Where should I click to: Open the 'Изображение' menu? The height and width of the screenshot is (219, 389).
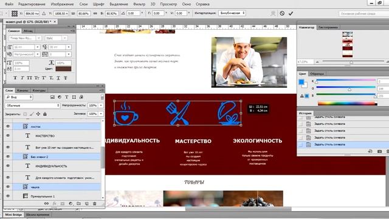(x=62, y=4)
